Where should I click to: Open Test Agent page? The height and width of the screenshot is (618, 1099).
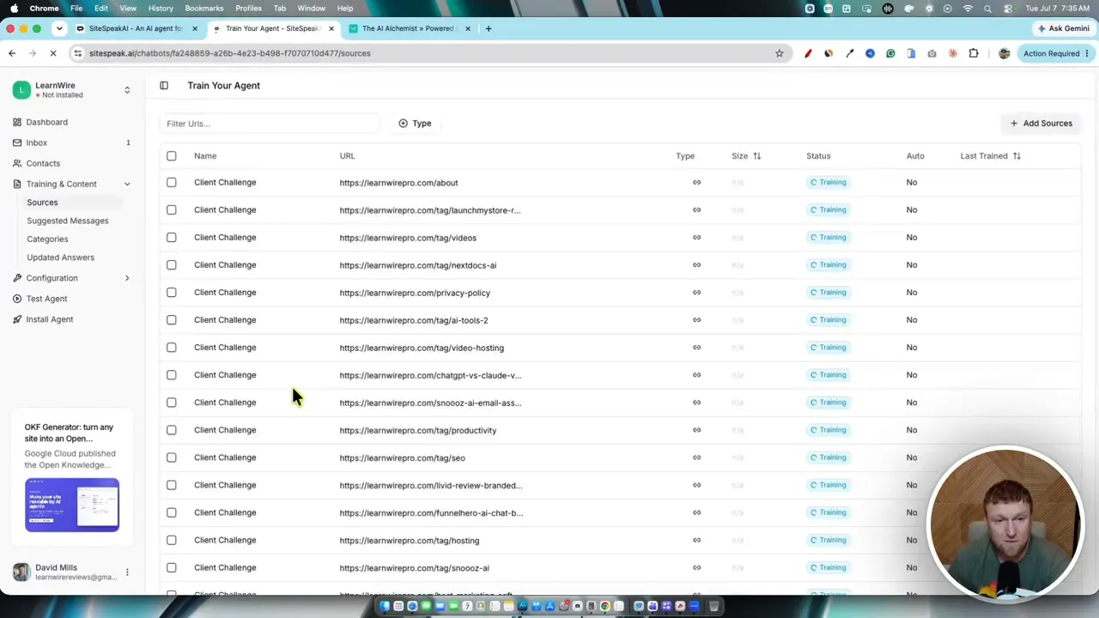point(46,299)
